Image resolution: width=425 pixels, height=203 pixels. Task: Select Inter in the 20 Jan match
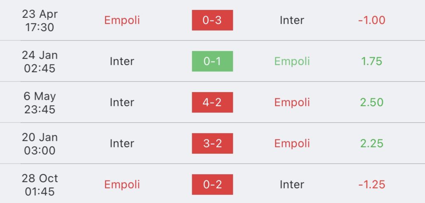tap(122, 144)
